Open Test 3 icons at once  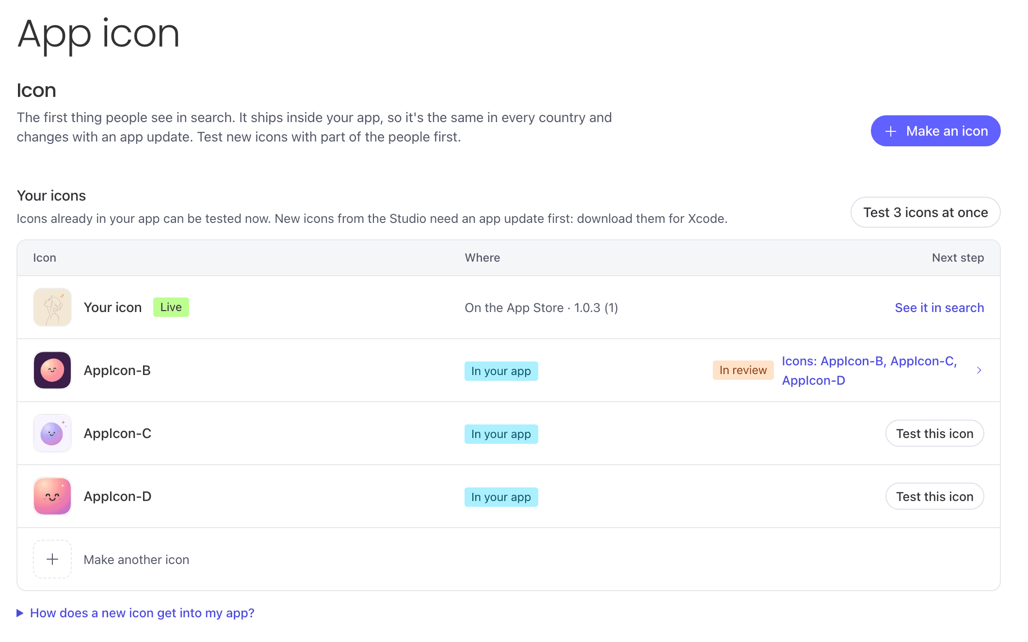coord(925,212)
